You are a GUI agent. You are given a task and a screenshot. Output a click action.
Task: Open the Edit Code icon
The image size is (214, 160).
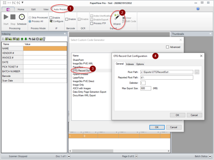pyautogui.click(x=124, y=21)
